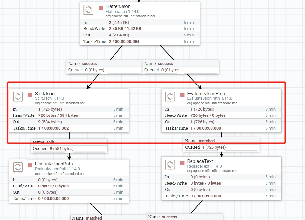Click the icon of the EvaluateJsonPath processor below SplitJson
The height and width of the screenshot is (220, 305).
click(x=18, y=167)
